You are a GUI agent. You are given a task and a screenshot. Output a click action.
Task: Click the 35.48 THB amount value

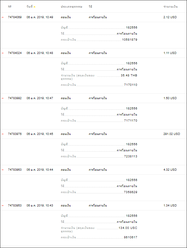(129, 75)
